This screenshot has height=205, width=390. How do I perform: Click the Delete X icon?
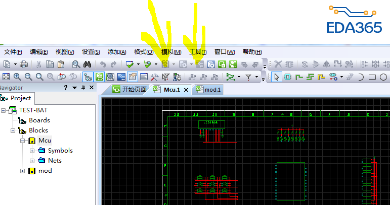tap(278, 64)
